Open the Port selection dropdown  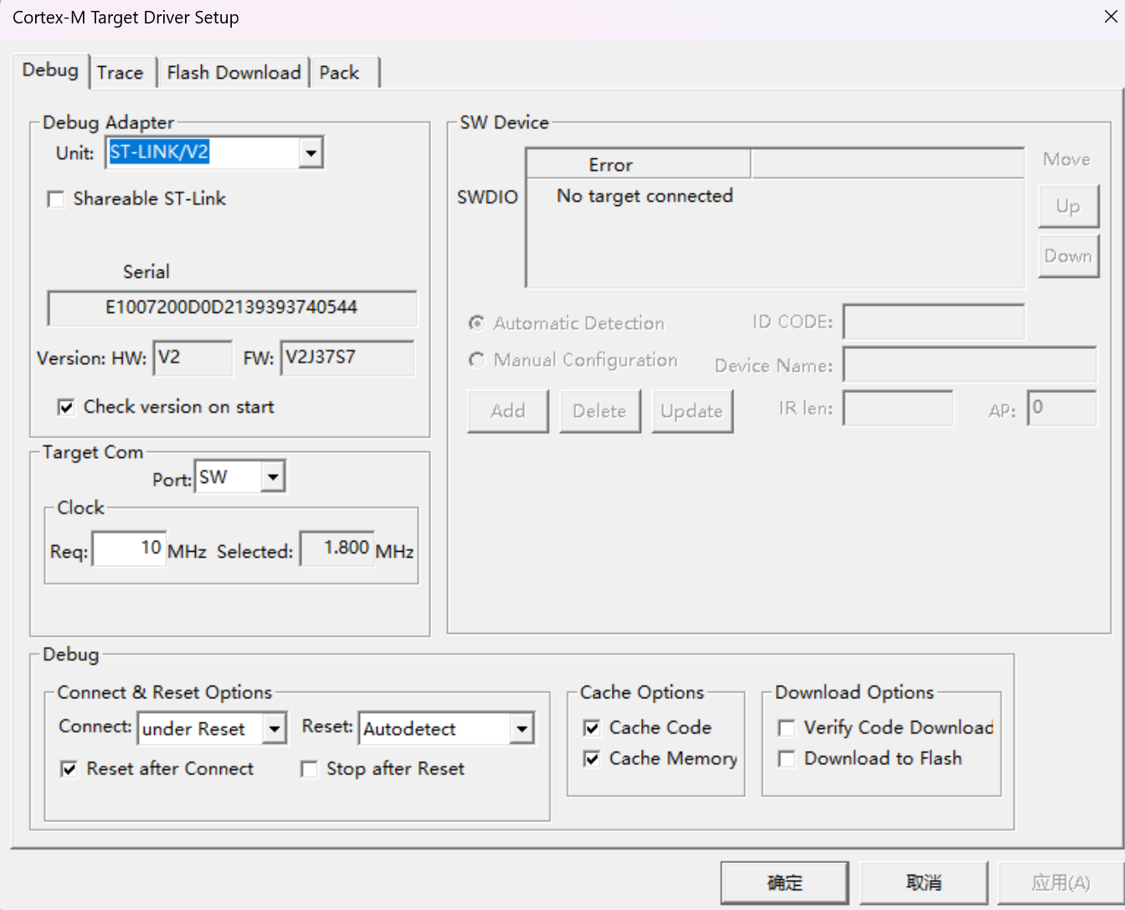tap(272, 477)
